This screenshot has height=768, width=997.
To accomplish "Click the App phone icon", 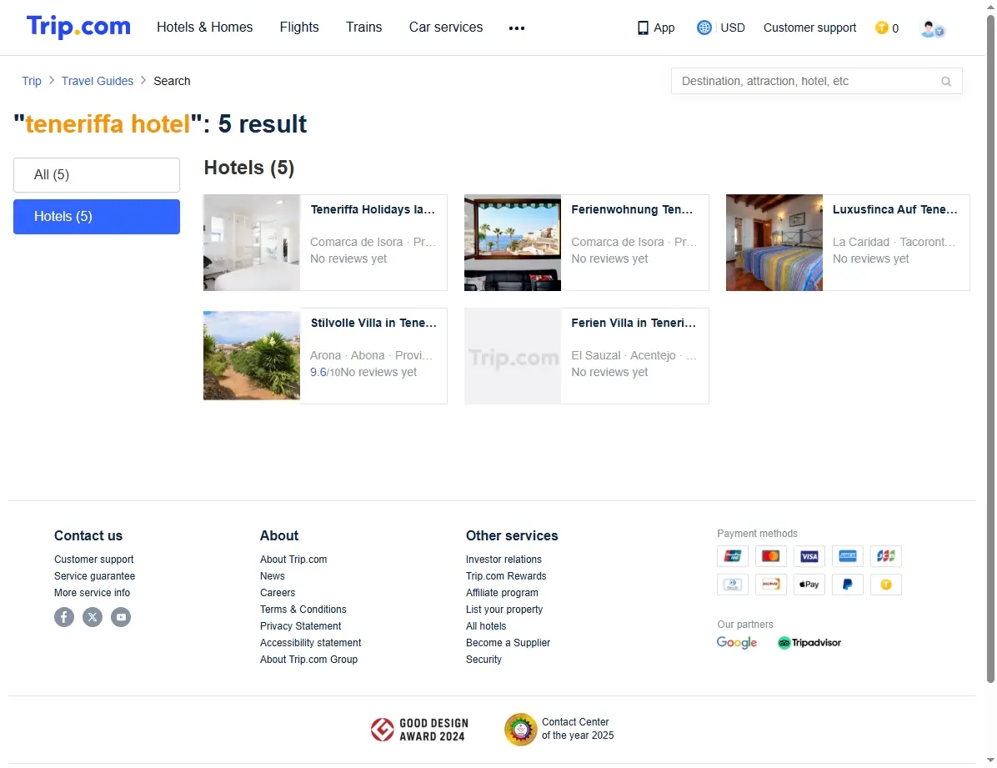I will [643, 28].
